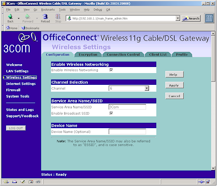The width and height of the screenshot is (217, 186).
Task: Switch to the Encryption tab
Action: [x=88, y=54]
